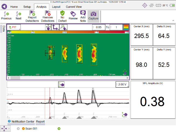Click the Add Note icon

tap(83, 16)
